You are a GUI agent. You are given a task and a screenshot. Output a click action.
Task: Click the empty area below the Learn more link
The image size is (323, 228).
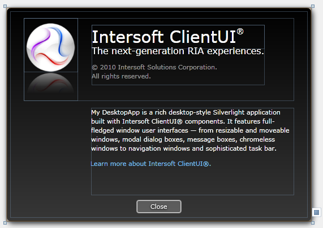pos(192,181)
